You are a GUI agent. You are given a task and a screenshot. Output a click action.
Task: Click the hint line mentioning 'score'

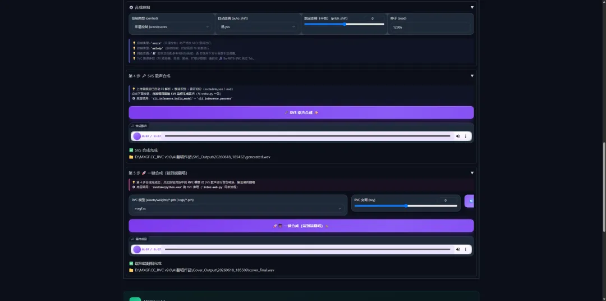[x=172, y=43]
